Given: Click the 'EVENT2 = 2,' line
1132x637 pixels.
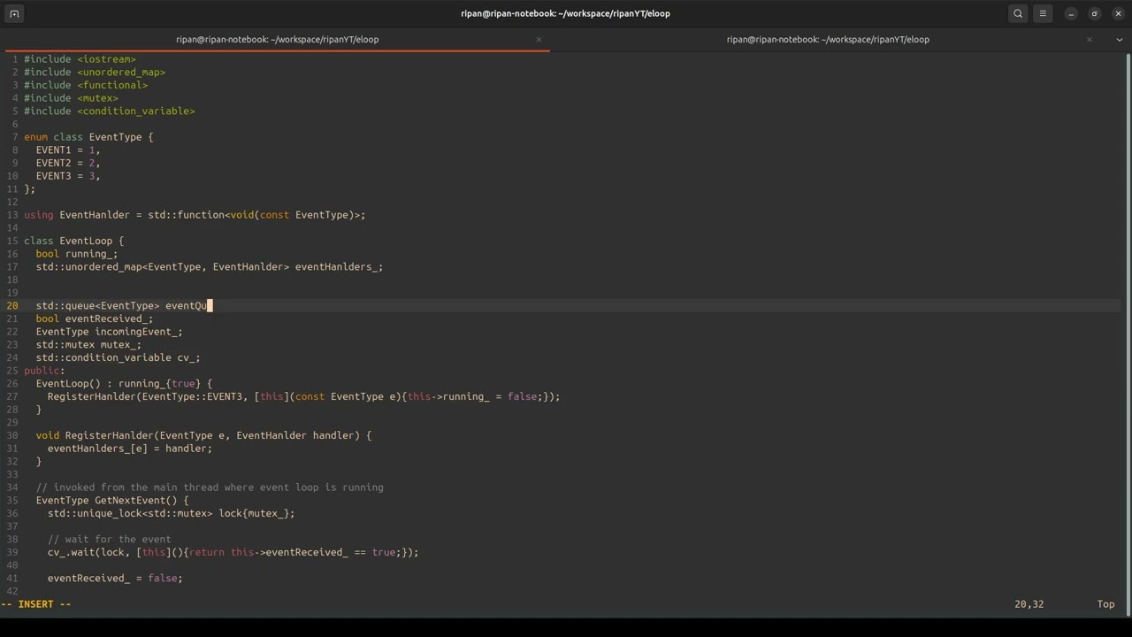Looking at the screenshot, I should coord(68,163).
